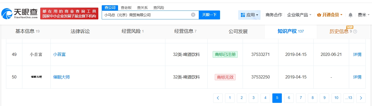This screenshot has height=106, width=372.
Task: Open the 法律诉讼 tab
Action: [80, 31]
